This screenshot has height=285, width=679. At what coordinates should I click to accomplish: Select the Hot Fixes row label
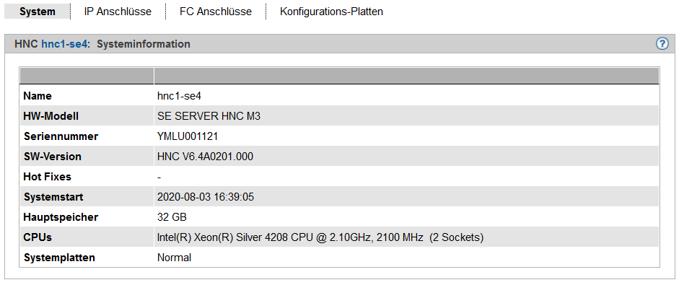48,177
